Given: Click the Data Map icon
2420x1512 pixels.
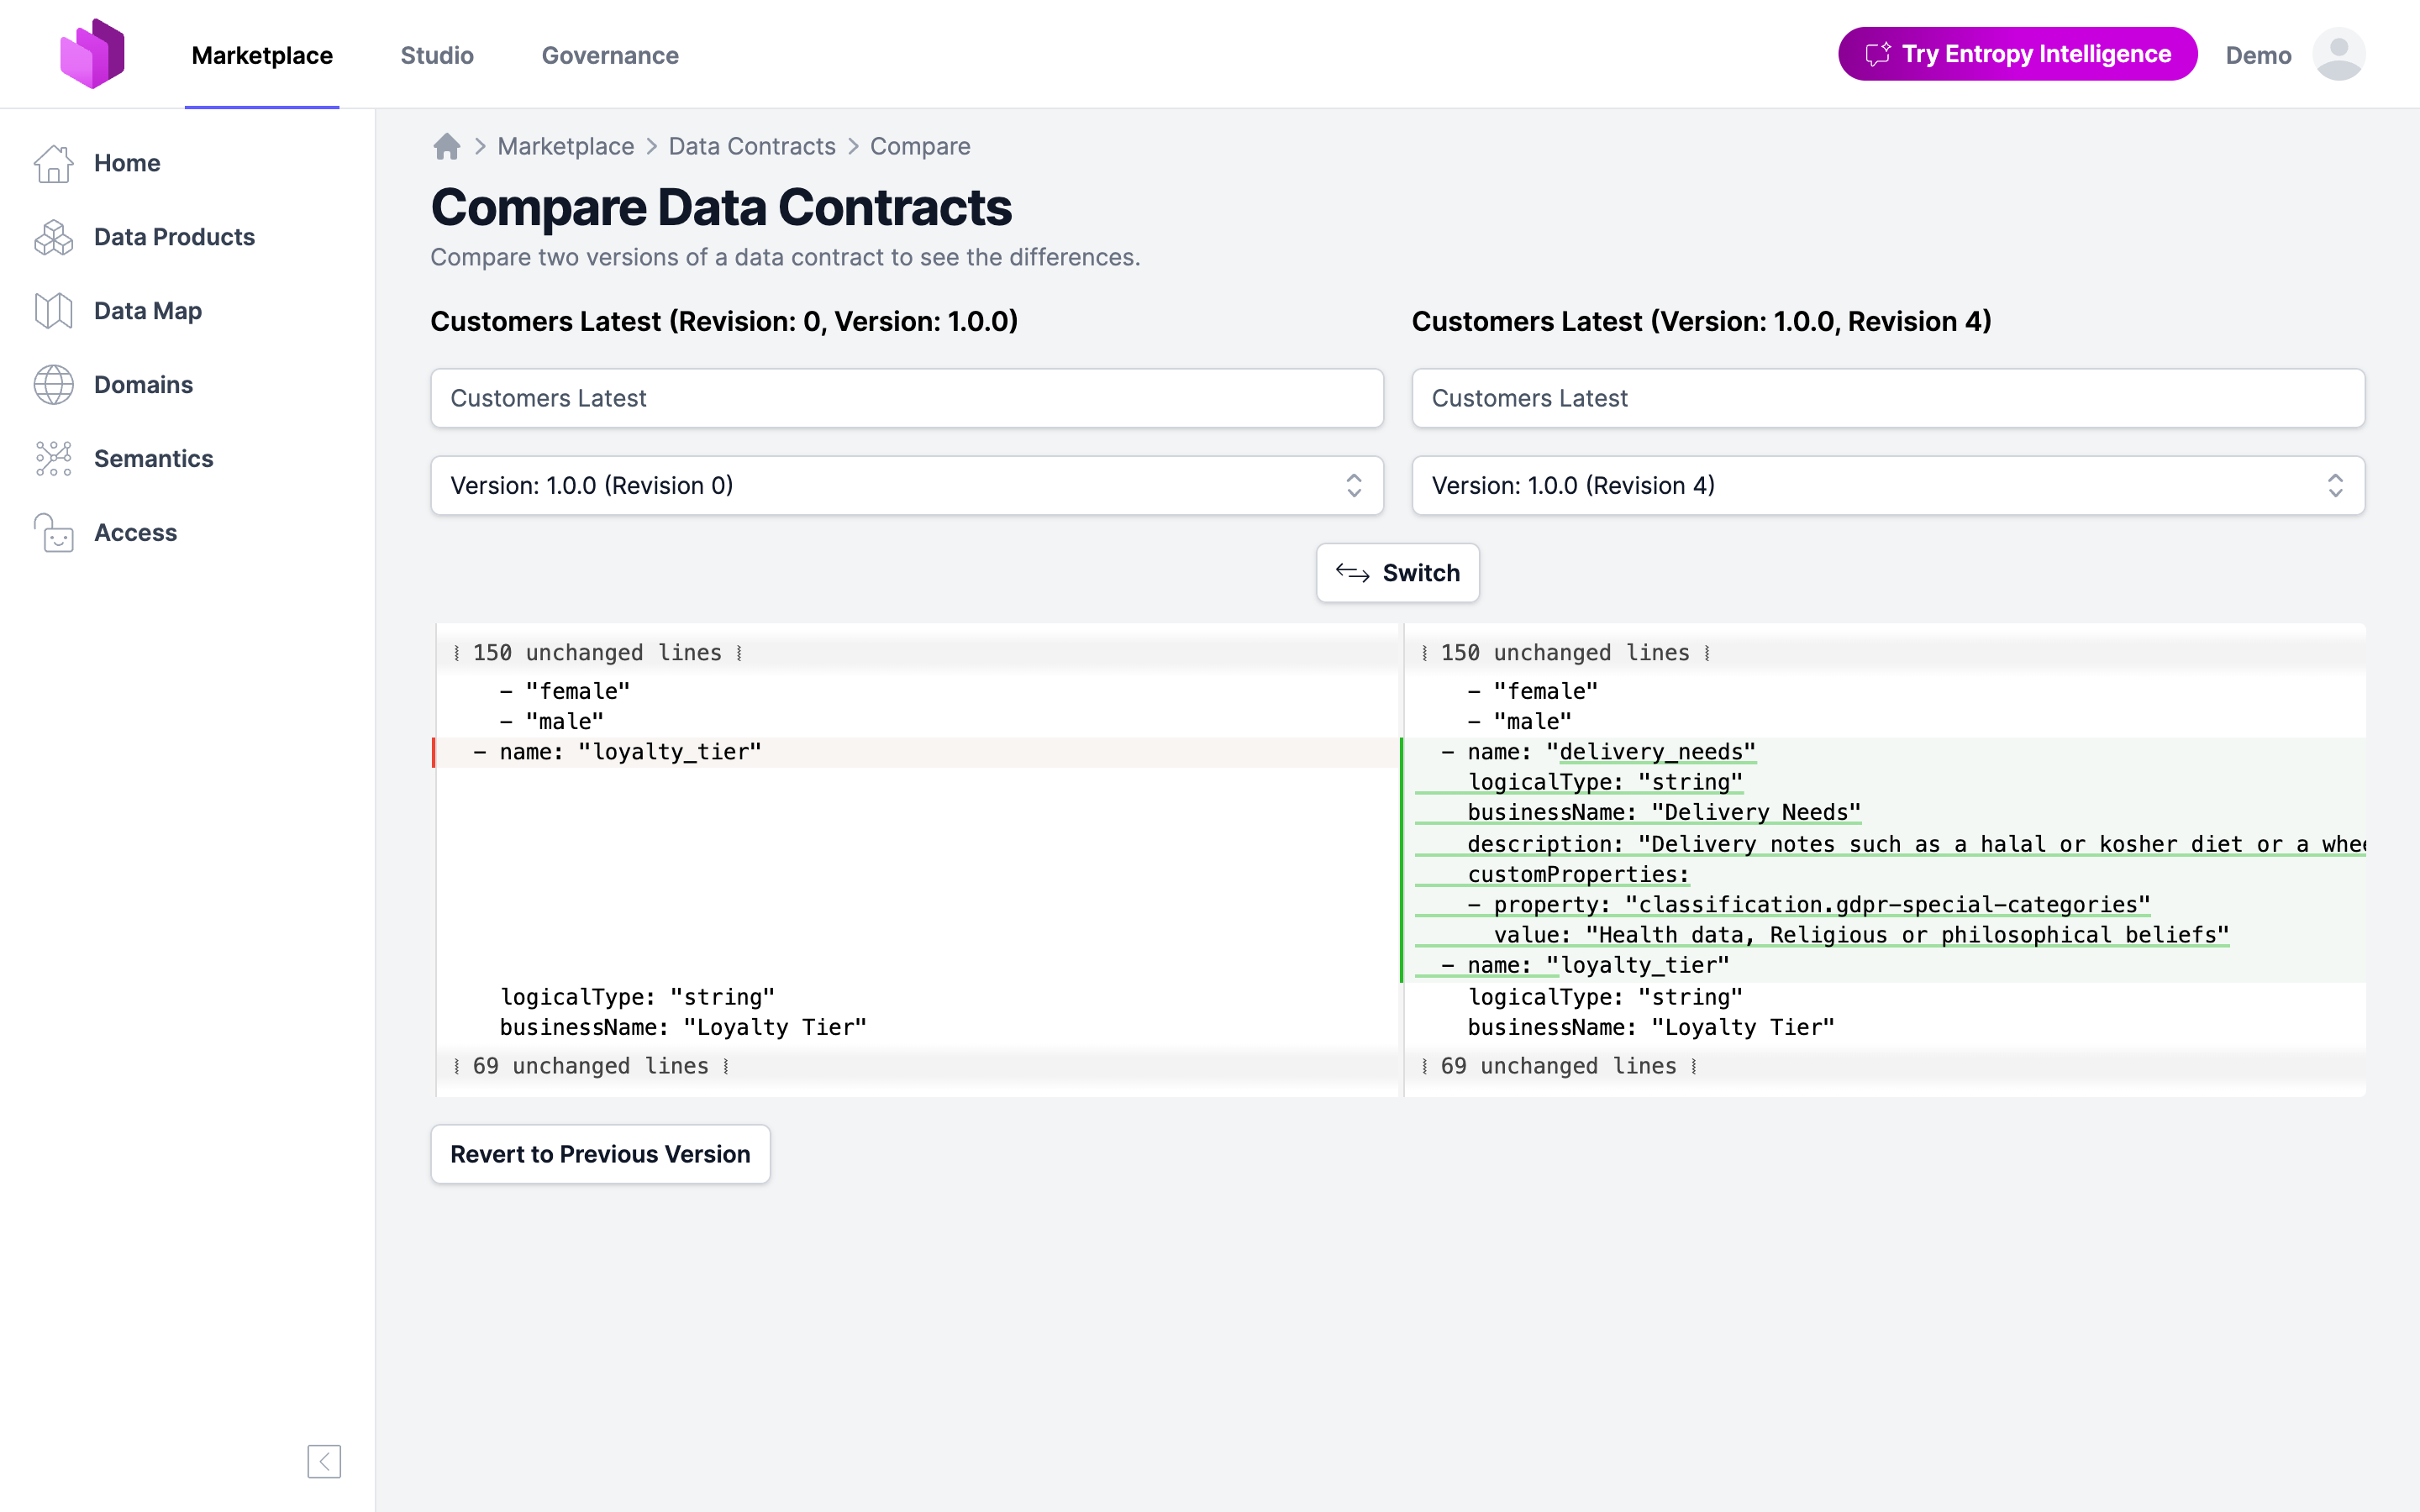Looking at the screenshot, I should tap(54, 311).
